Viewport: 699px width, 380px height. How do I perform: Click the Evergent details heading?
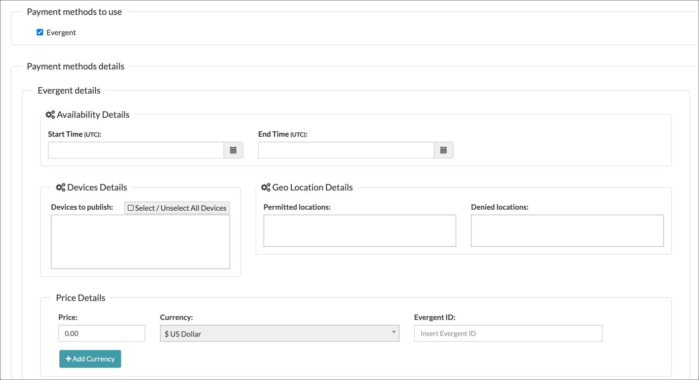tap(69, 90)
